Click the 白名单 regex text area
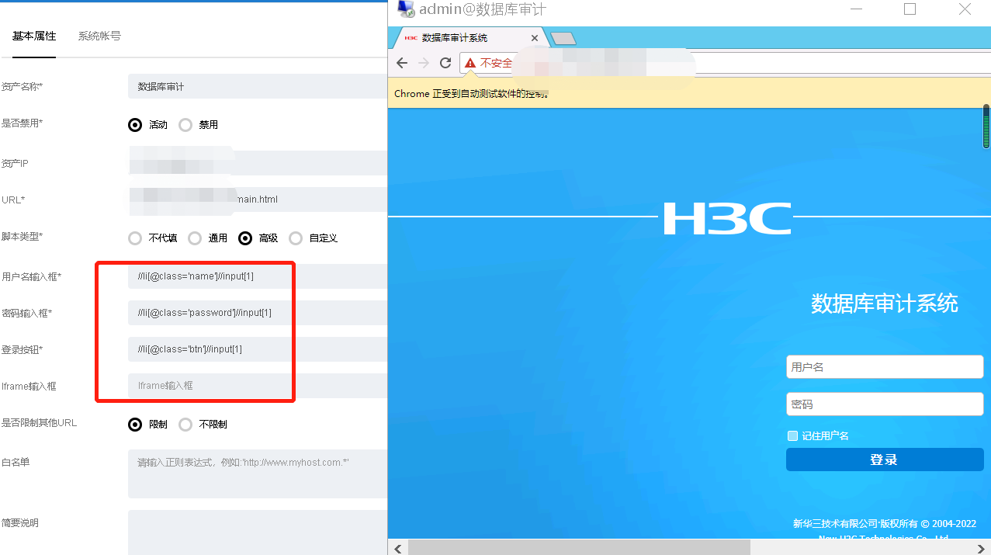 point(258,473)
